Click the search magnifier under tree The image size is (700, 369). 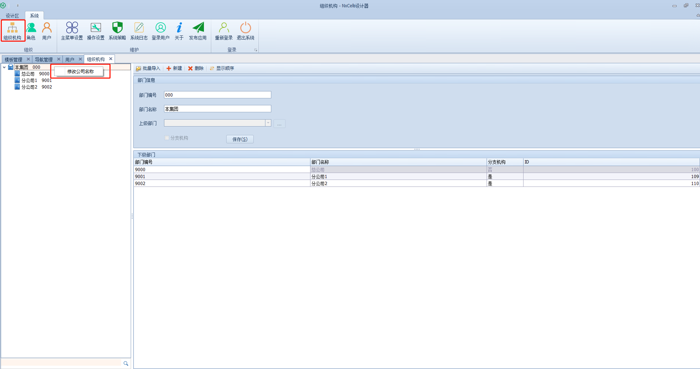tap(126, 363)
